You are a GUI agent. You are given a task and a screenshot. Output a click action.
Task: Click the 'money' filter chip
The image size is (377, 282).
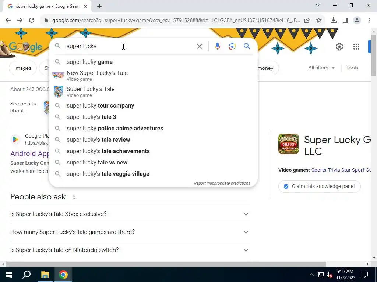click(x=268, y=68)
